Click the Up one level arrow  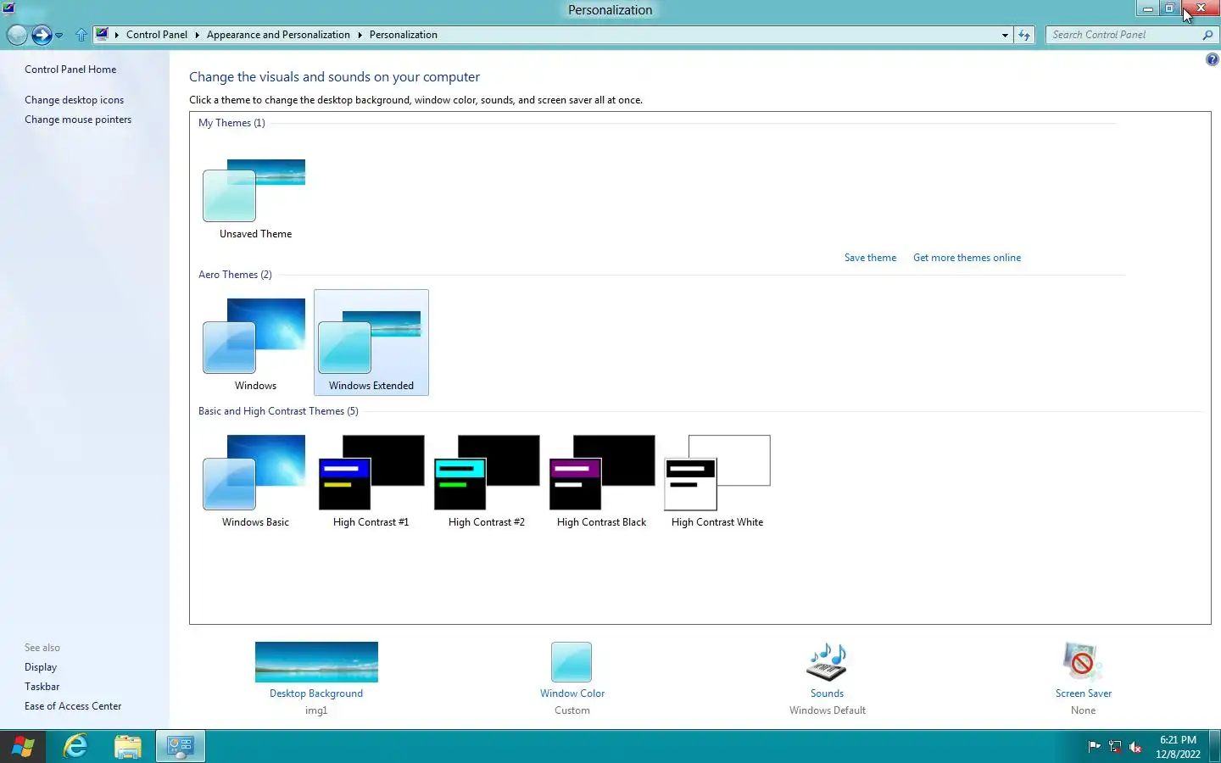point(81,35)
